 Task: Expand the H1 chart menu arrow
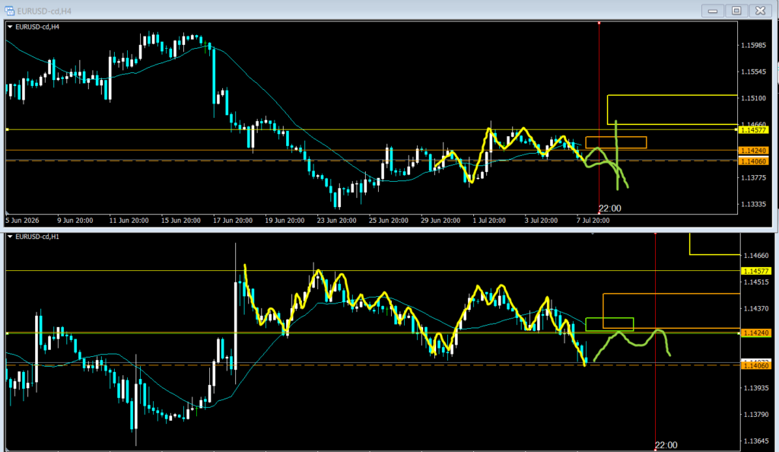10,237
